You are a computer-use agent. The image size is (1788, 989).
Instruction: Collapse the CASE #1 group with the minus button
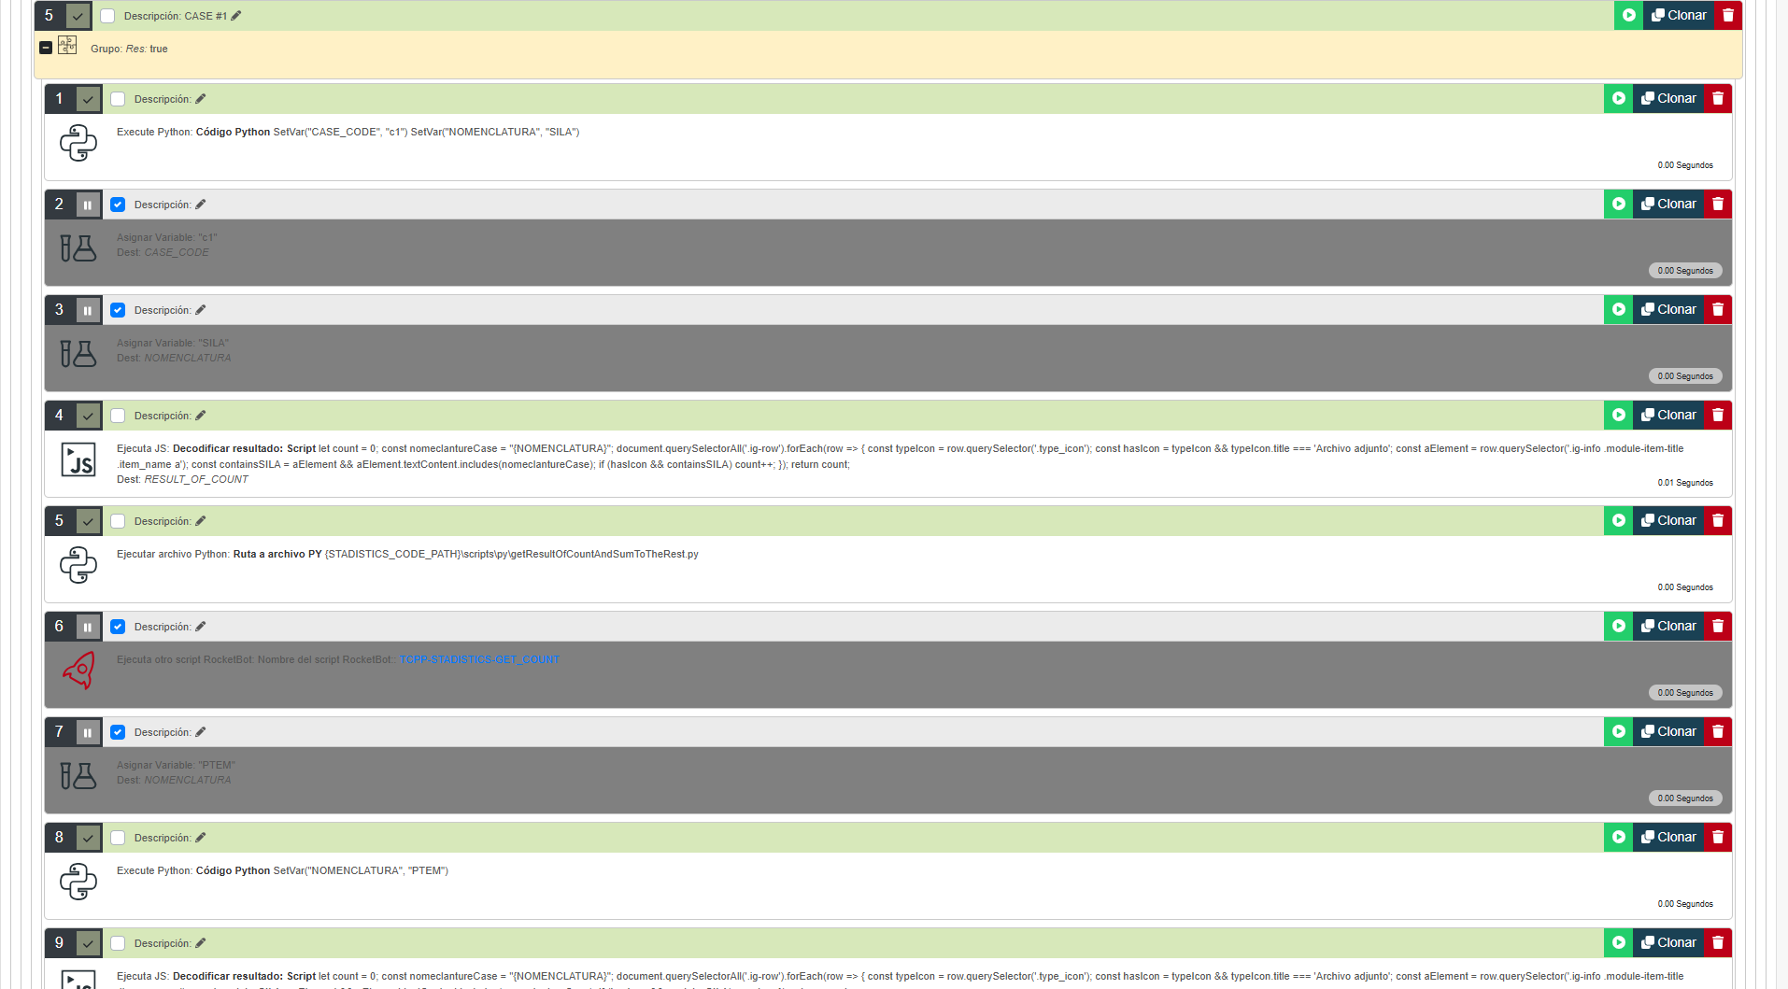pos(46,48)
